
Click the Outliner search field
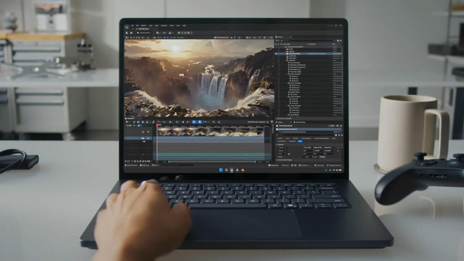[x=307, y=41]
